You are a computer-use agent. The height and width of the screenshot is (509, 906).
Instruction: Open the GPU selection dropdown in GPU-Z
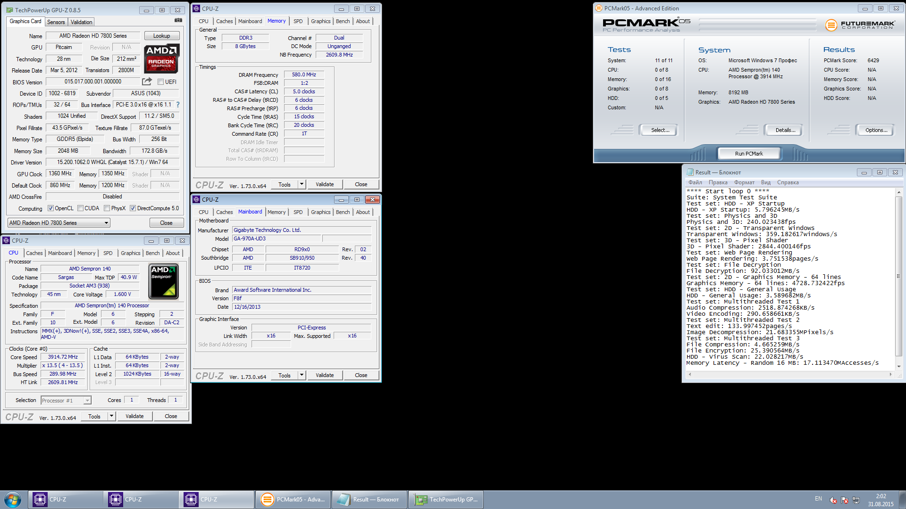click(x=59, y=223)
